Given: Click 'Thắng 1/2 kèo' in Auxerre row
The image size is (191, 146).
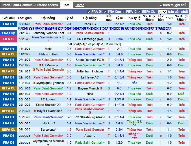Looking at the screenshot, I should click(134, 136).
